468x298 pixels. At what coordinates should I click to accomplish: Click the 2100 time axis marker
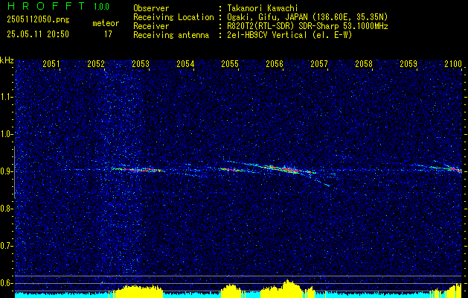pos(453,64)
